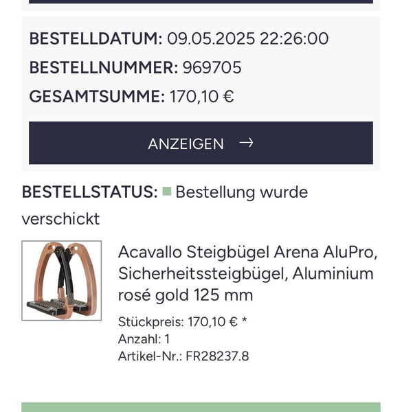This screenshot has height=412, width=402.
Task: Click the green bar at the bottom
Action: coord(201,407)
